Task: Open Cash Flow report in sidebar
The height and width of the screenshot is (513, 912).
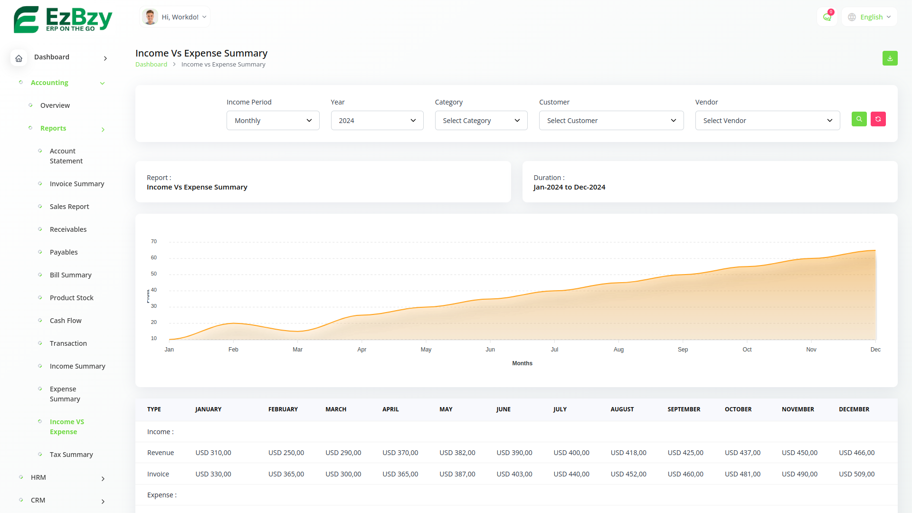Action: point(66,321)
